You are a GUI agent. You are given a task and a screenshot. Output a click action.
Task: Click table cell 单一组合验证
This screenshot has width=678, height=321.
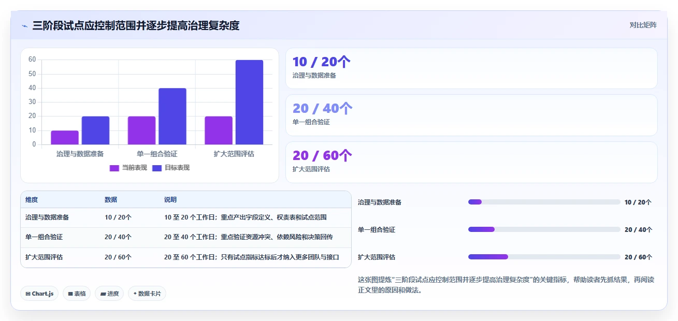coord(44,237)
